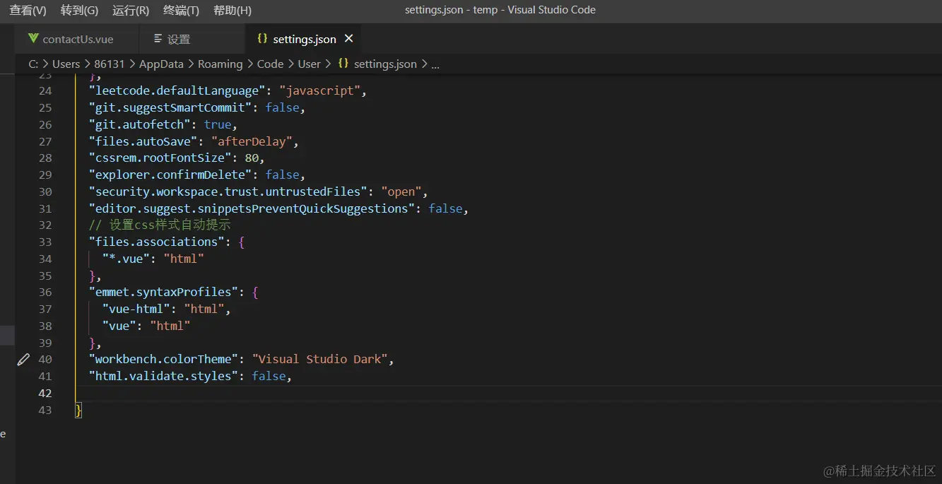Viewport: 942px width, 484px height.
Task: Click "files.associations" key
Action: [157, 242]
